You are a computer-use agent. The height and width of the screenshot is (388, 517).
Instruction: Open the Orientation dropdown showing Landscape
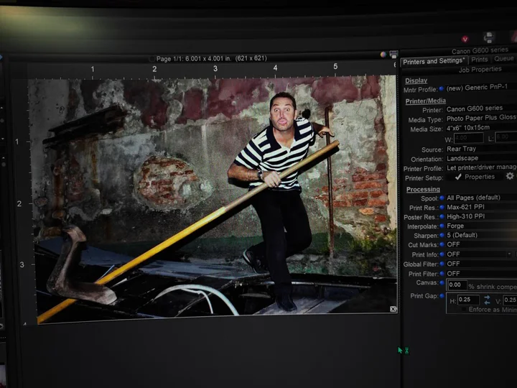pos(480,158)
